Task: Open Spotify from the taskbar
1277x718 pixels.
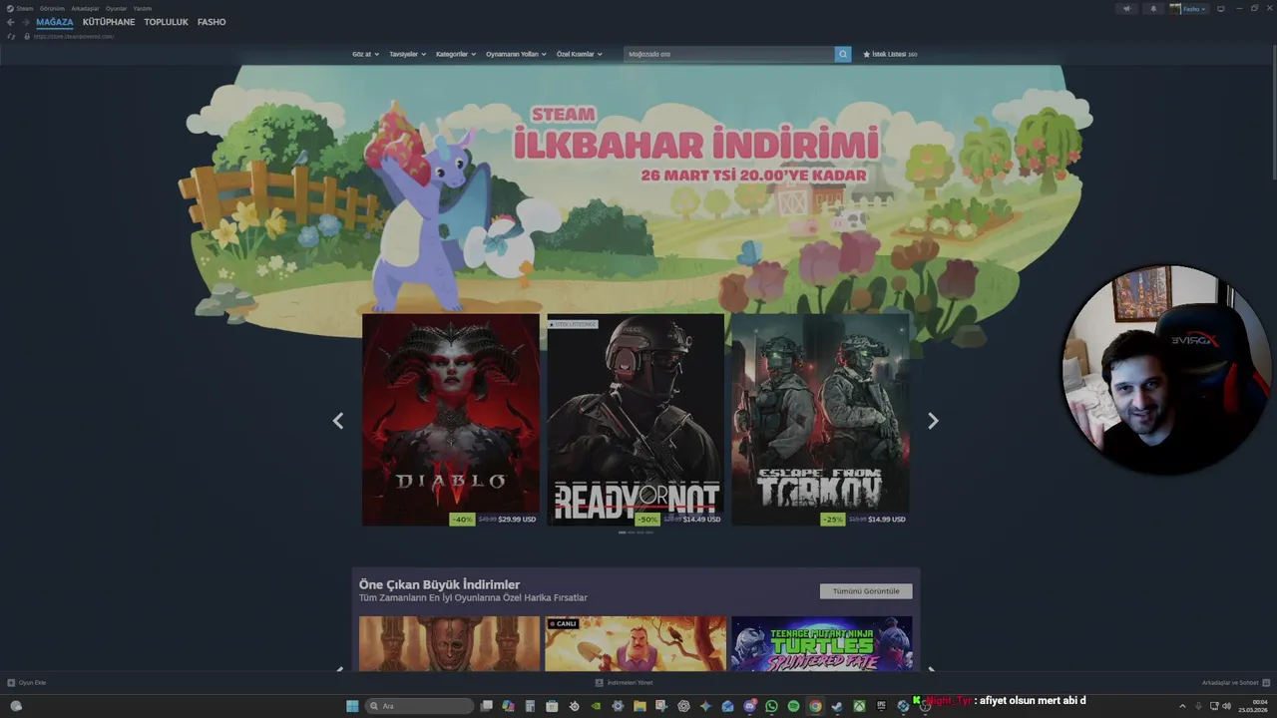Action: (793, 706)
